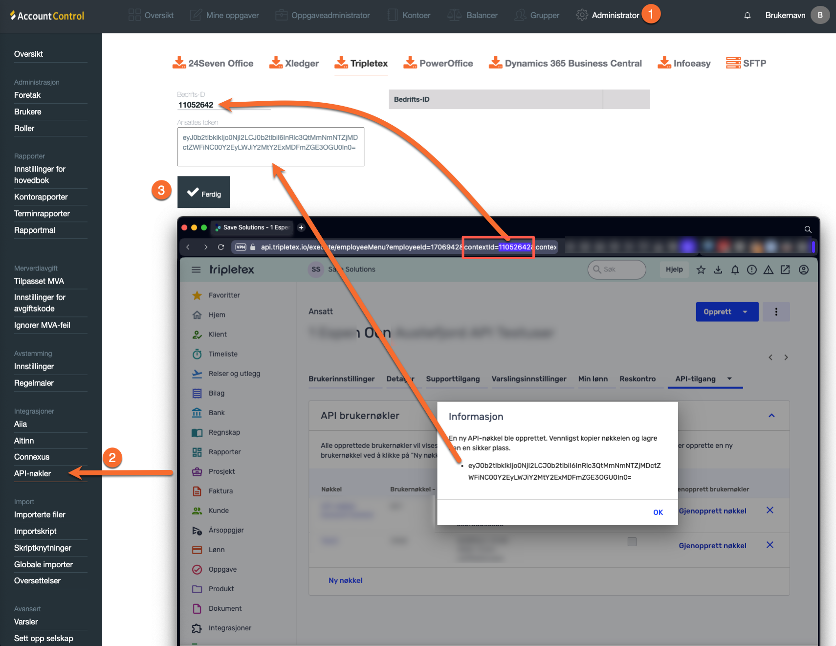Toggle checkbox in second API key row

632,542
